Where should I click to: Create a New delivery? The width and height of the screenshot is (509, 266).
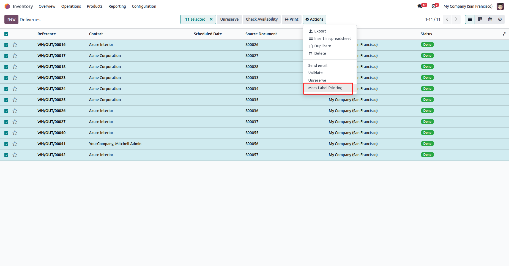[11, 19]
